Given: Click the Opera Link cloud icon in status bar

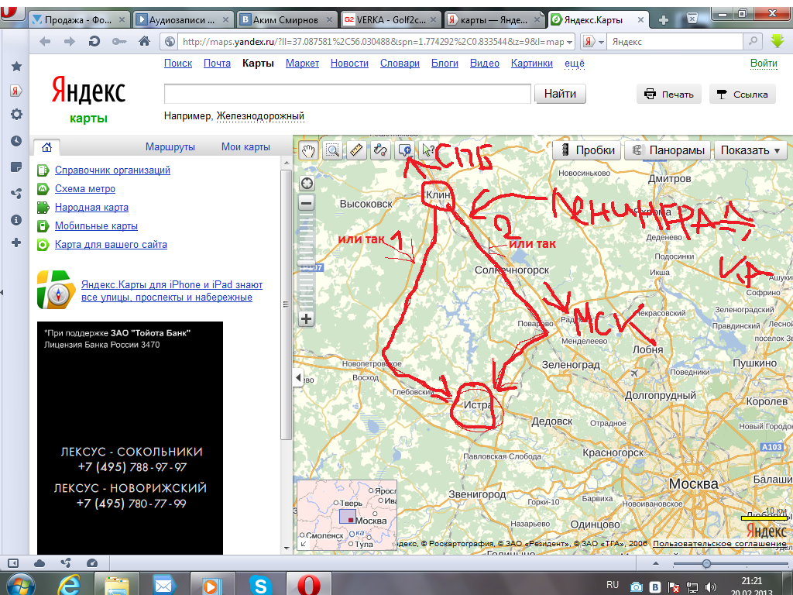Looking at the screenshot, I should point(39,563).
